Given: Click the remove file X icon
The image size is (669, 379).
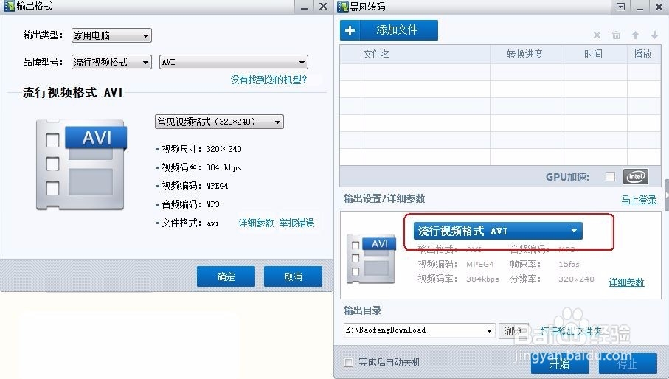Looking at the screenshot, I should (x=597, y=35).
